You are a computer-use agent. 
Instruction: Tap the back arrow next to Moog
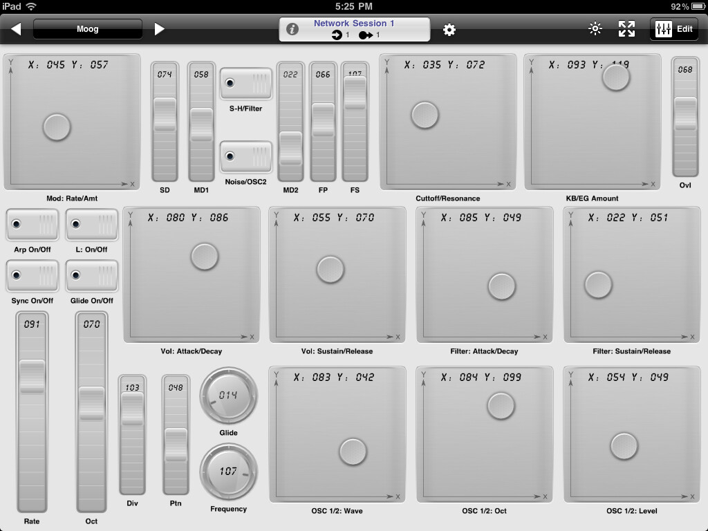[17, 28]
